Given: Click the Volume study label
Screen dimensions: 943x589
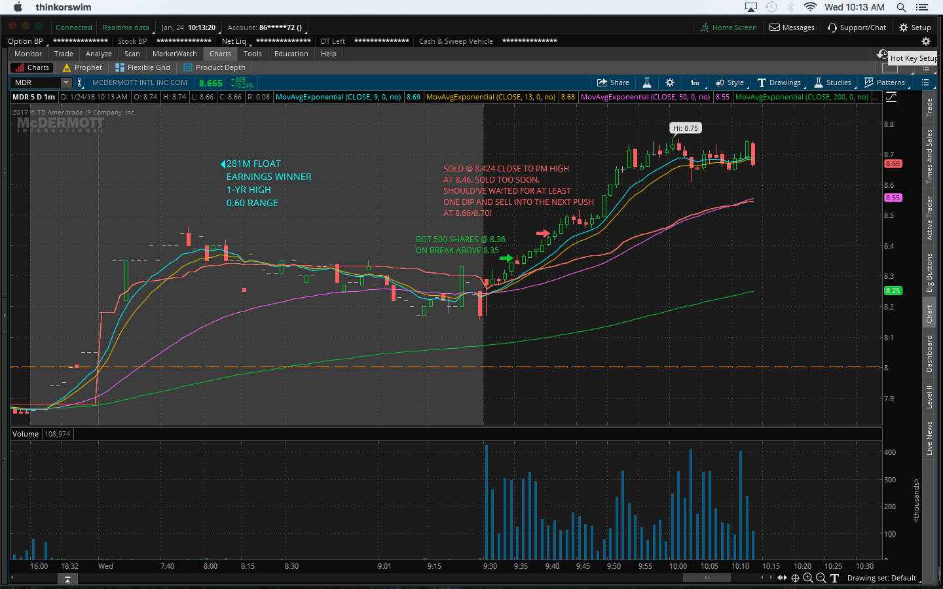Looking at the screenshot, I should point(26,434).
